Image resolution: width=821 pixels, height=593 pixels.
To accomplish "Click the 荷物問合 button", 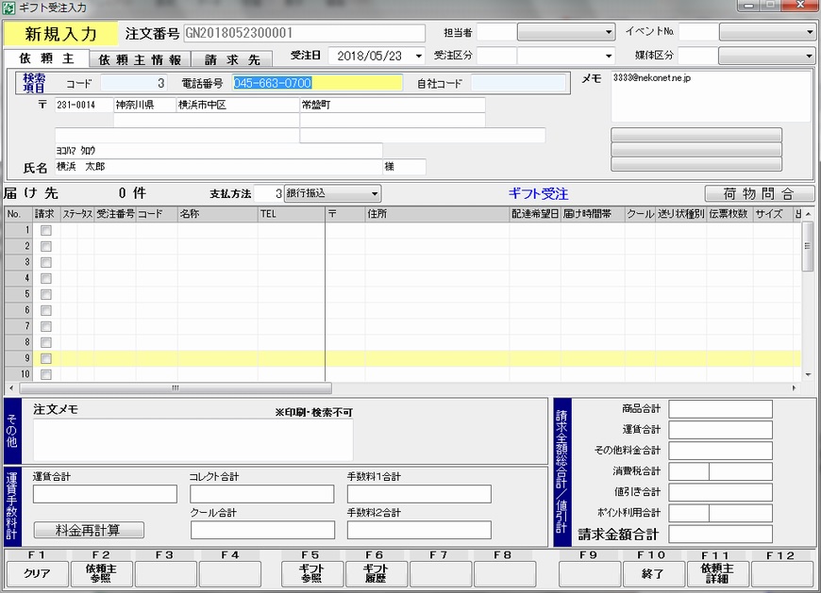I will 760,194.
